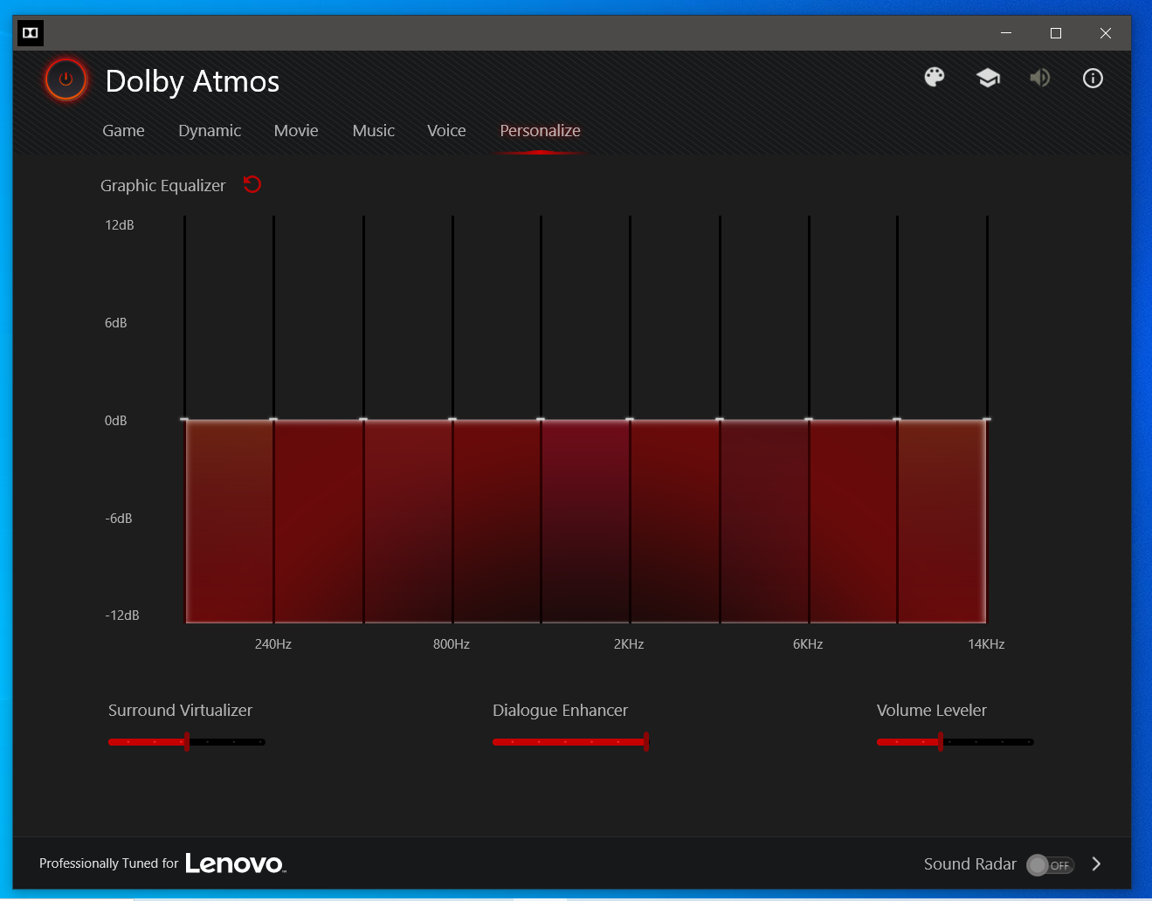This screenshot has height=901, width=1152.
Task: Close the Dolby Atmos window
Action: (1106, 33)
